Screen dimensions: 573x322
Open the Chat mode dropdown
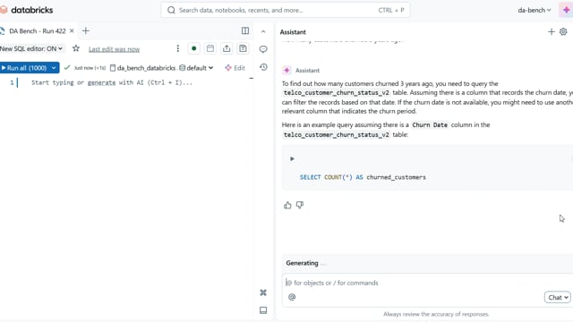[x=557, y=297]
